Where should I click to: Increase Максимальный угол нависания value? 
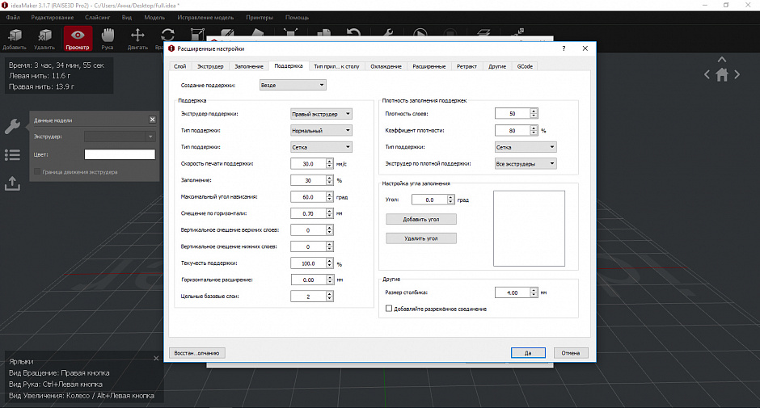click(x=330, y=195)
